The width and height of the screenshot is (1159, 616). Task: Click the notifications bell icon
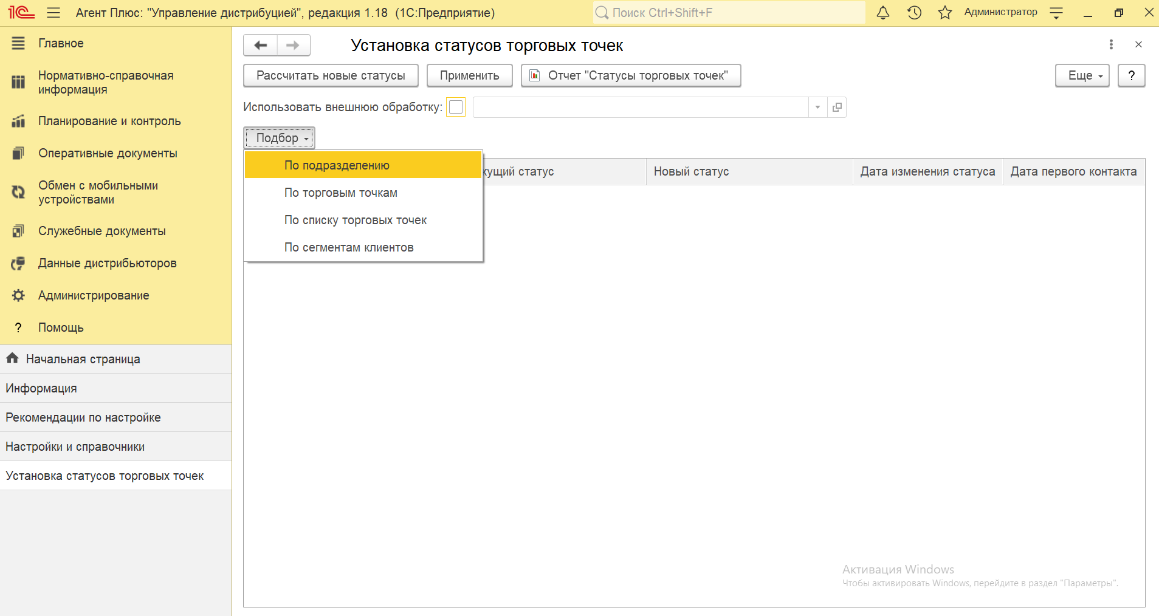[883, 13]
